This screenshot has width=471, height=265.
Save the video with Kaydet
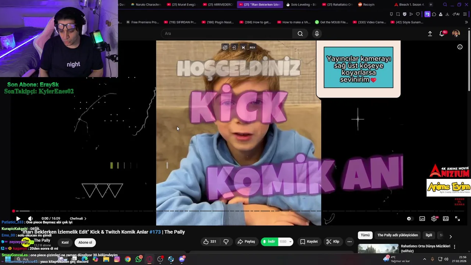coord(309,242)
